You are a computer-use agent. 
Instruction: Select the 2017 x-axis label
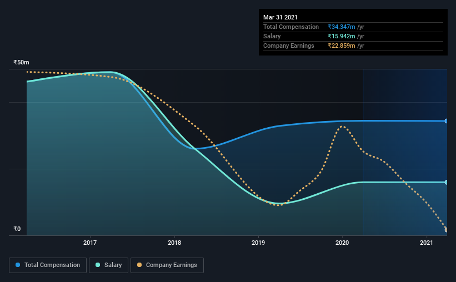click(x=90, y=243)
